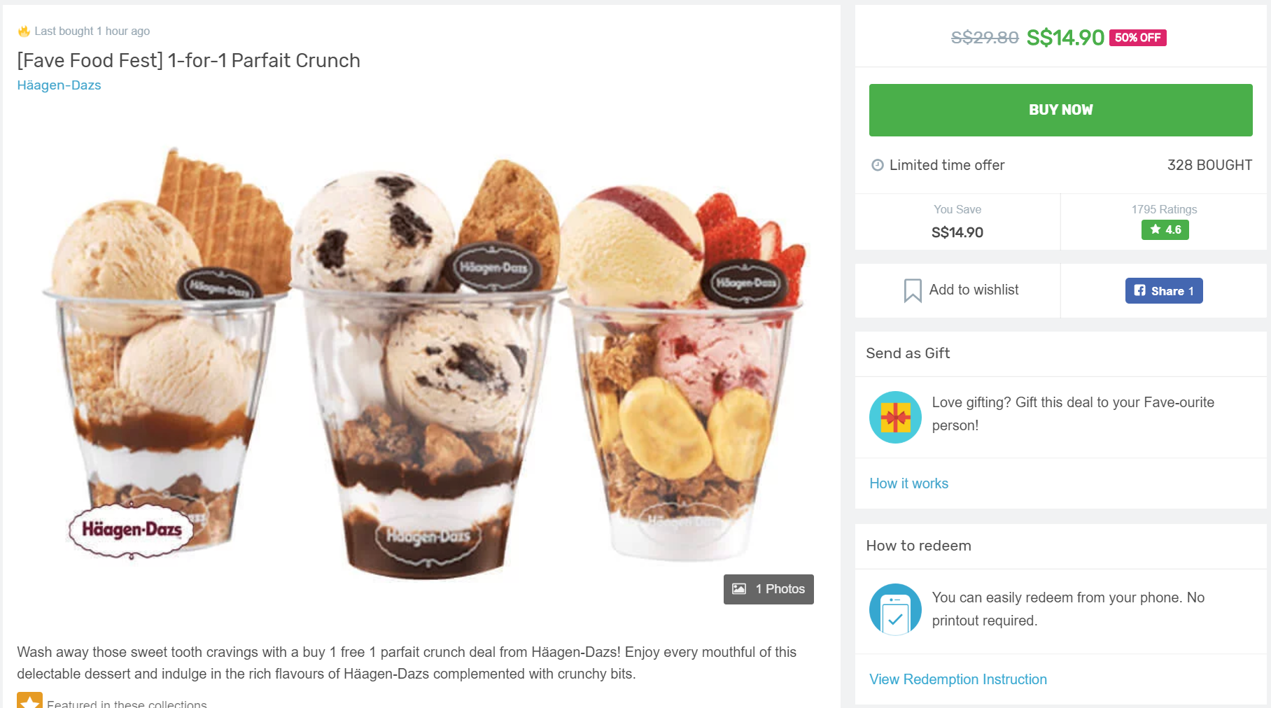The height and width of the screenshot is (708, 1271).
Task: Share this deal on Facebook
Action: pyautogui.click(x=1164, y=290)
